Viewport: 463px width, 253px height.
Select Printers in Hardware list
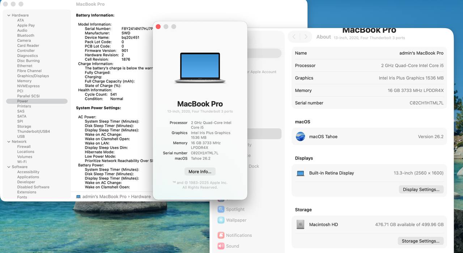tap(24, 106)
